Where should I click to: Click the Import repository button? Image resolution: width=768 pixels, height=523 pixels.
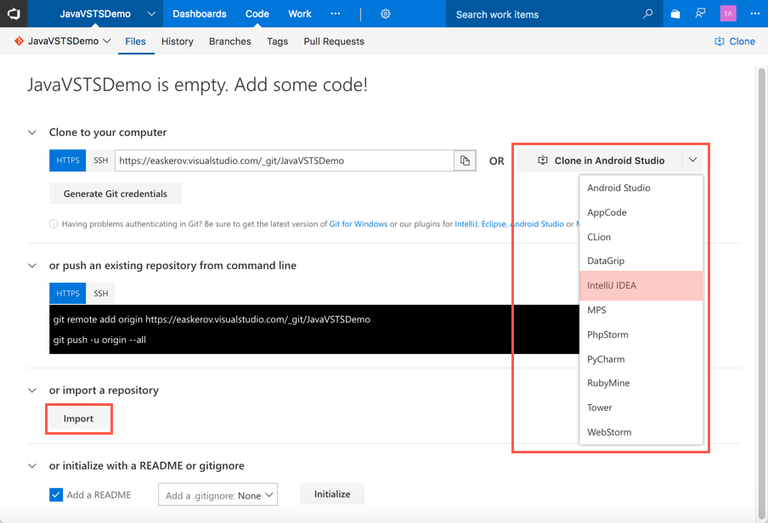[78, 419]
